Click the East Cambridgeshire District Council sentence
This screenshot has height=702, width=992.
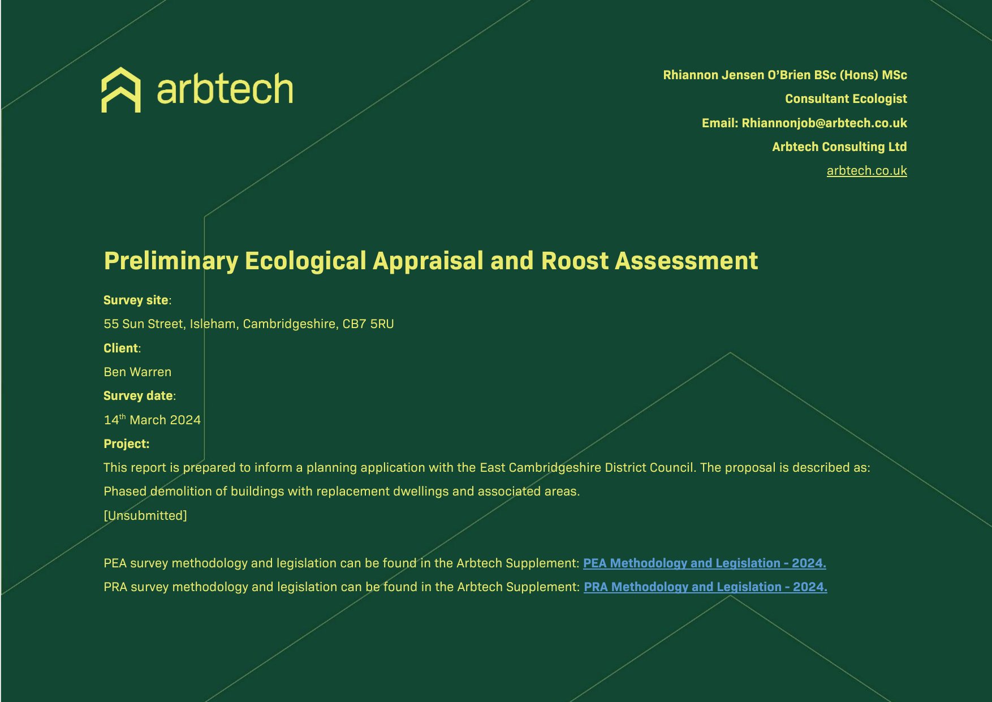486,468
